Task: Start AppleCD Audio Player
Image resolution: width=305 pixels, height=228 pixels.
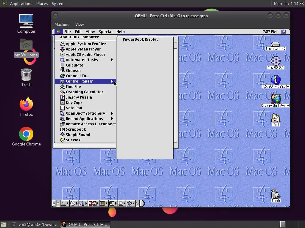Action: pos(85,55)
